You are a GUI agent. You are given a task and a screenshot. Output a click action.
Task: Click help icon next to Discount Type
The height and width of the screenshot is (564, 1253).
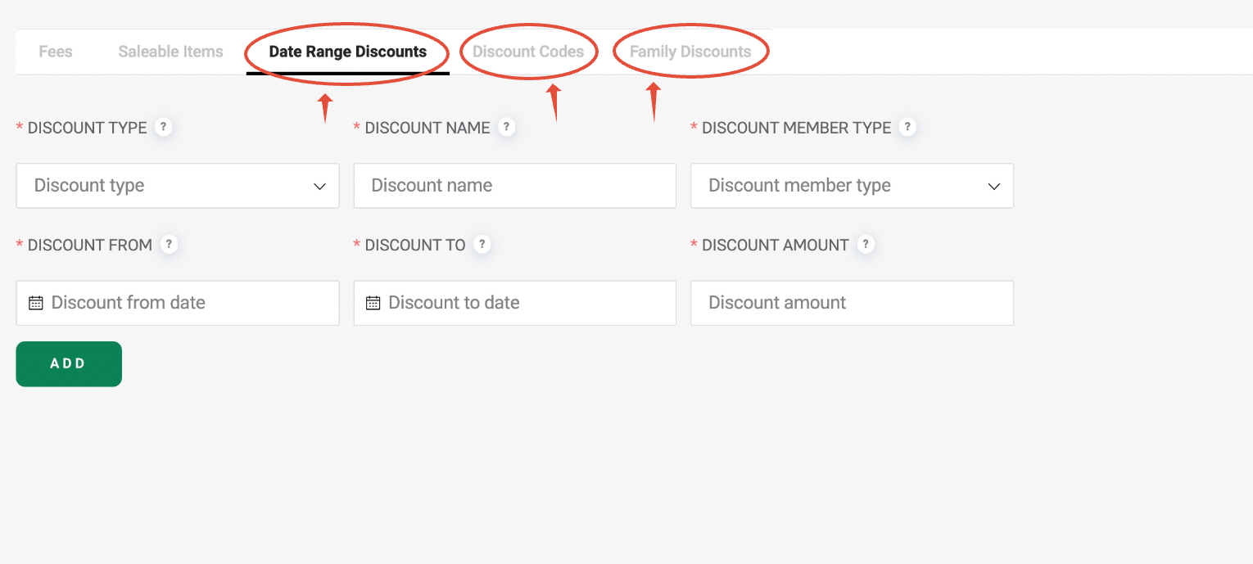coord(164,128)
